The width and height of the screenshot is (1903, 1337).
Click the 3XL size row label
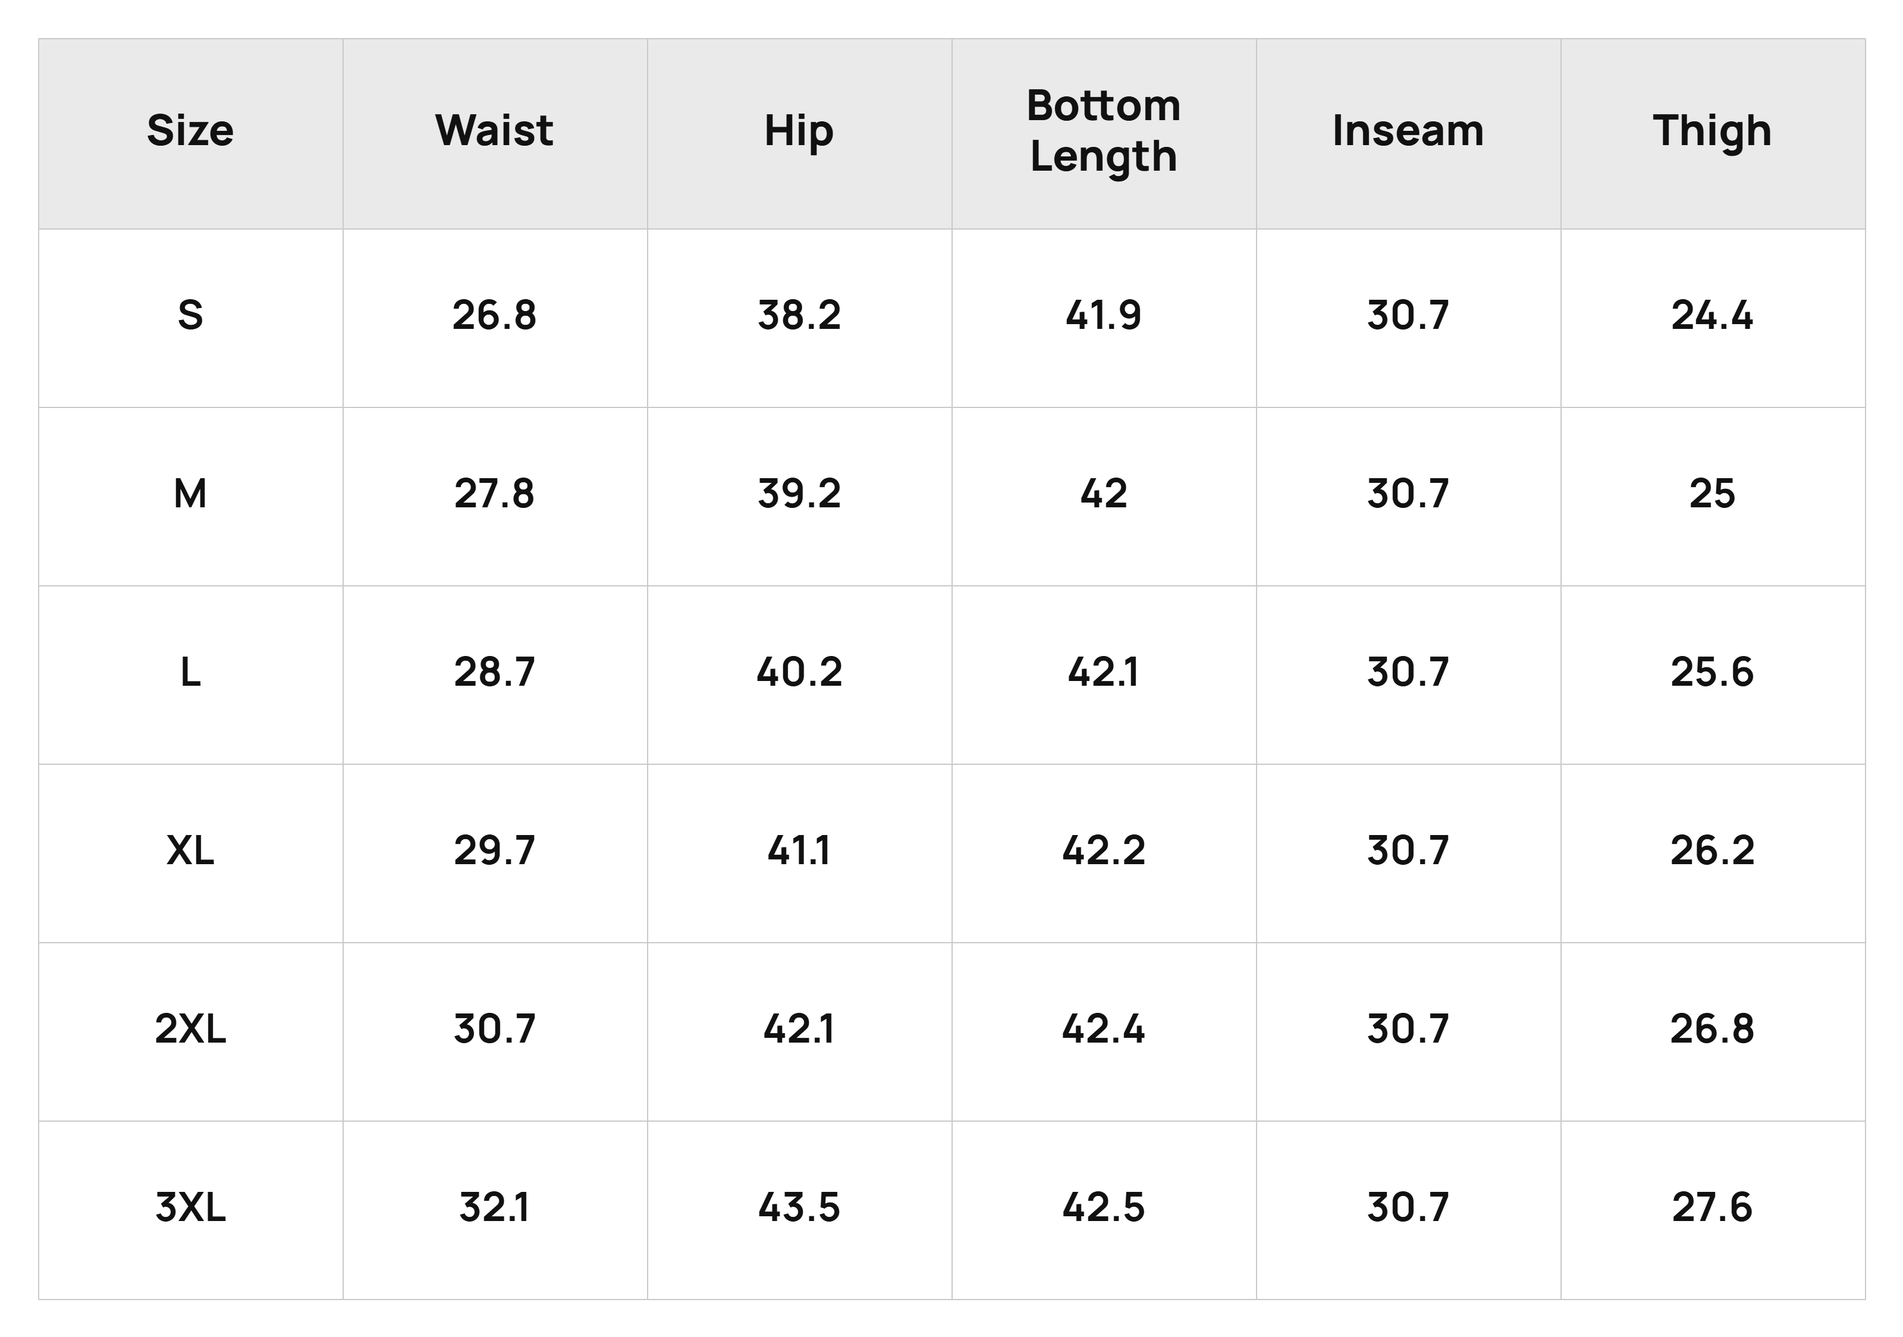[x=191, y=1208]
